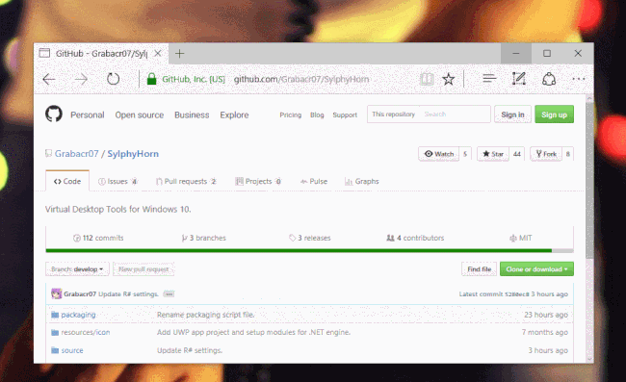Click the Share icon in toolbar

549,79
